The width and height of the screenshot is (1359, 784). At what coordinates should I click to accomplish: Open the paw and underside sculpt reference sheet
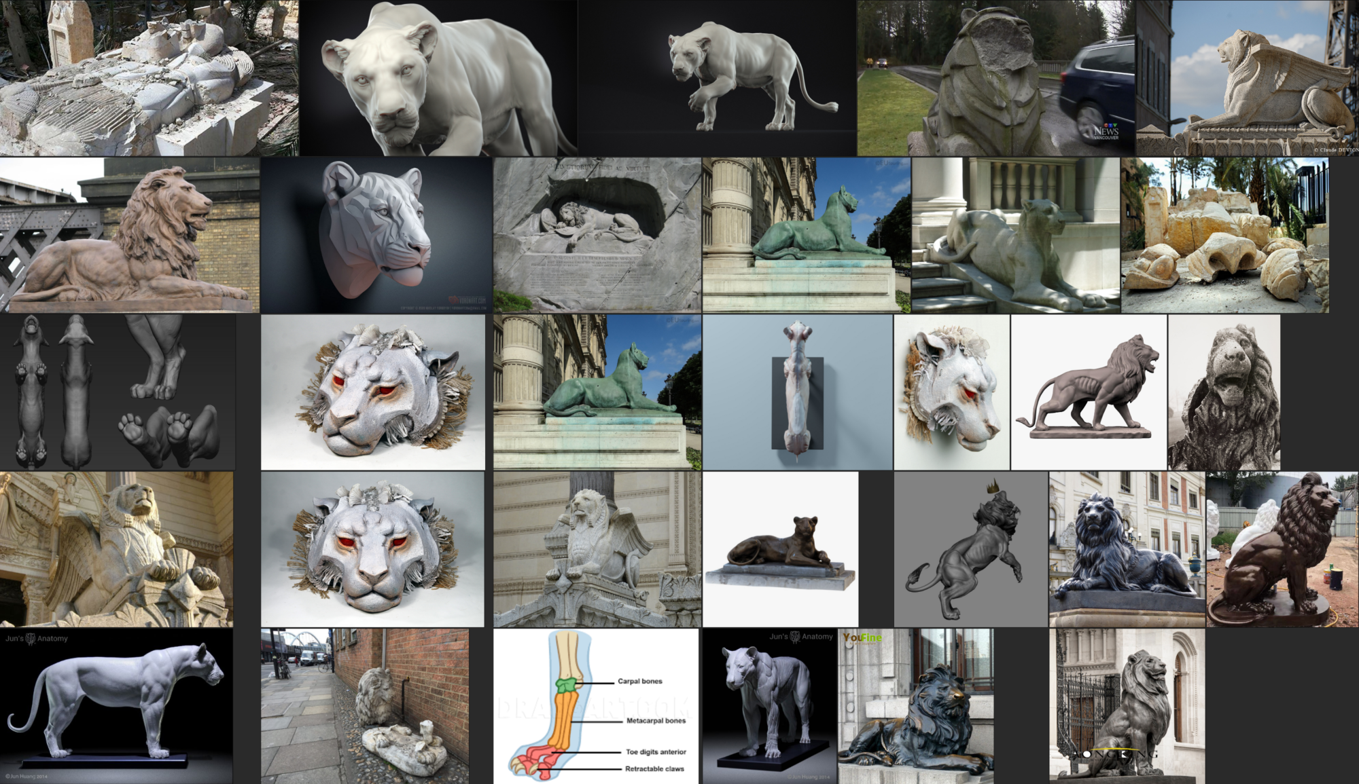click(x=117, y=392)
